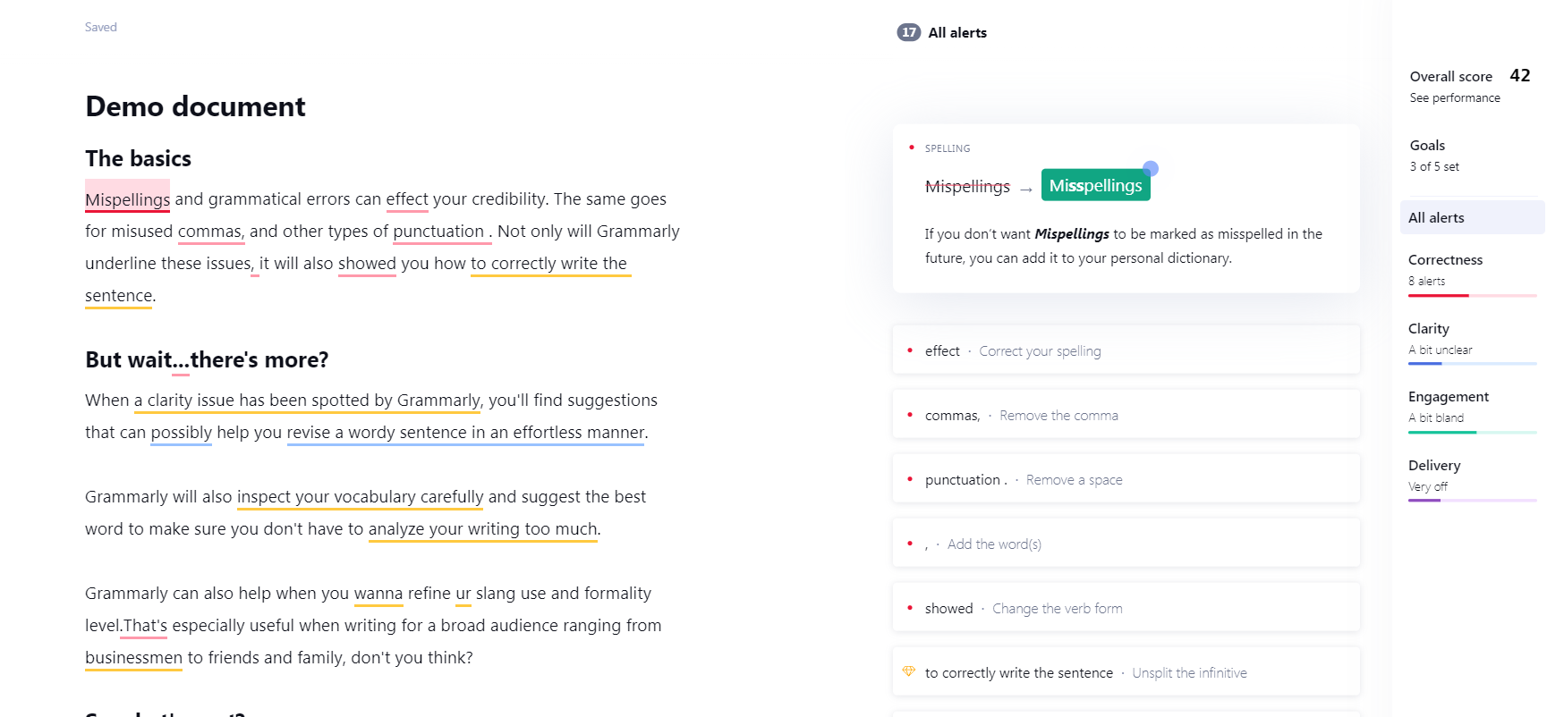Open See performance link

click(1454, 98)
